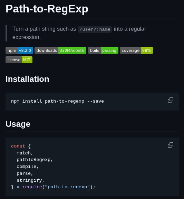Viewport: 184px width, 199px height.
Task: Click the require keyword in code
Action: pos(32,187)
